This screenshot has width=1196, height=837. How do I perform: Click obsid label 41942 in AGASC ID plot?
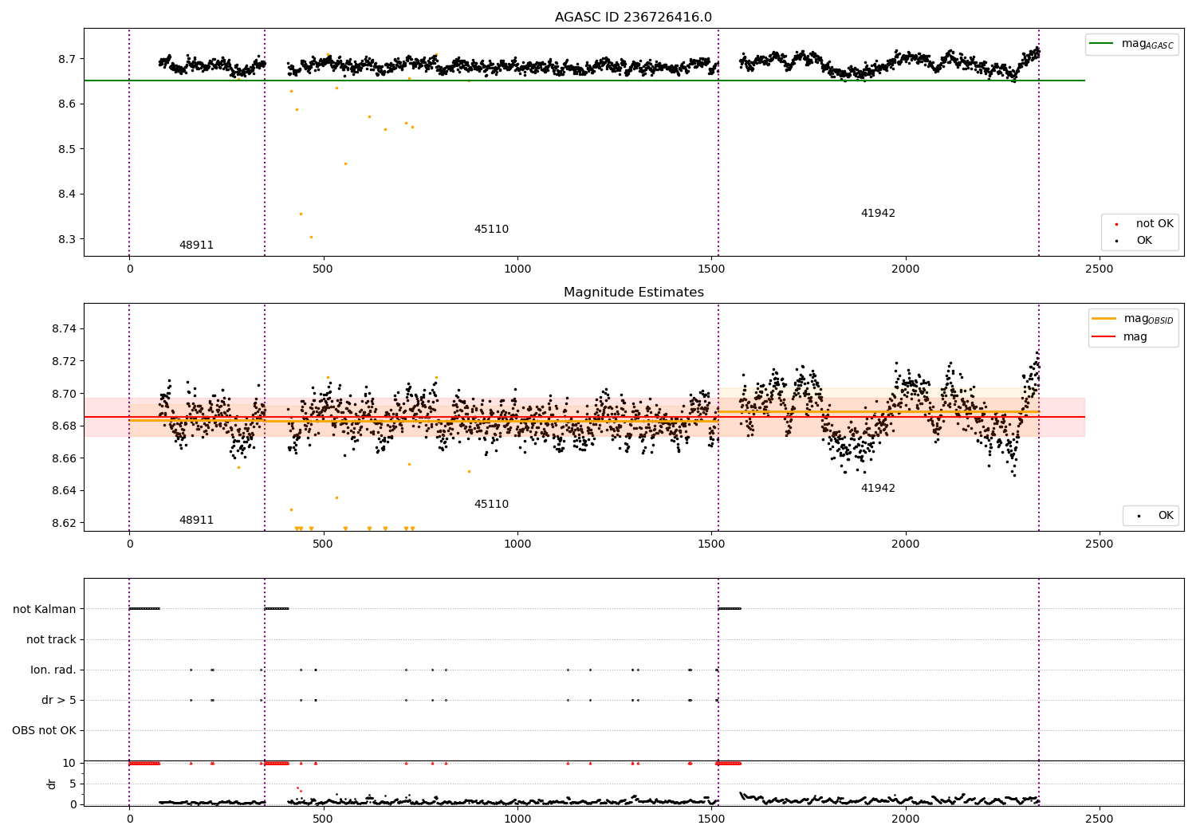(x=878, y=214)
